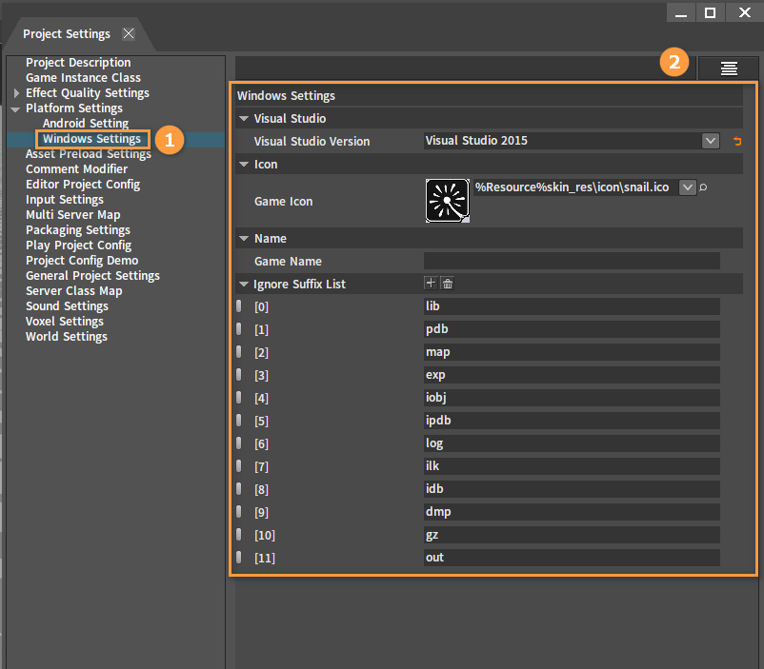Click the Game Name input field
The width and height of the screenshot is (764, 669).
point(572,261)
